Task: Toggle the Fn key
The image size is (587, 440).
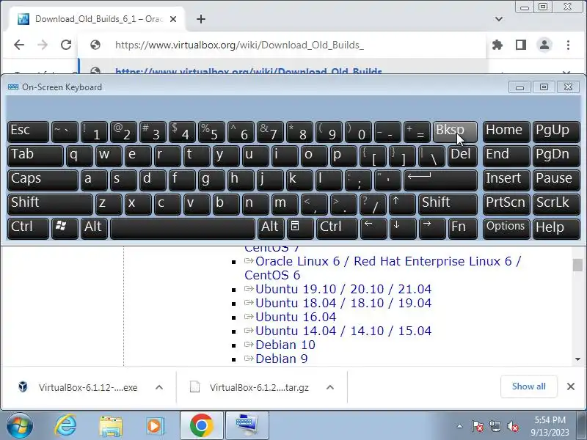Action: pos(462,228)
